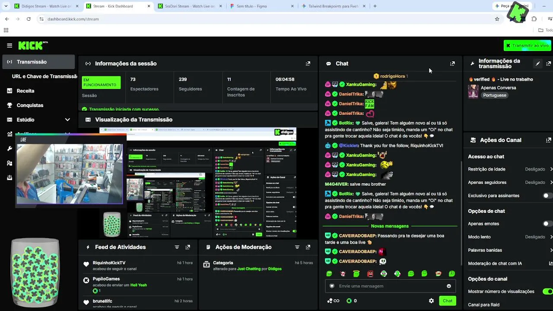Open chat settings gear icon
Screen dimensions: 553x311
click(x=431, y=301)
